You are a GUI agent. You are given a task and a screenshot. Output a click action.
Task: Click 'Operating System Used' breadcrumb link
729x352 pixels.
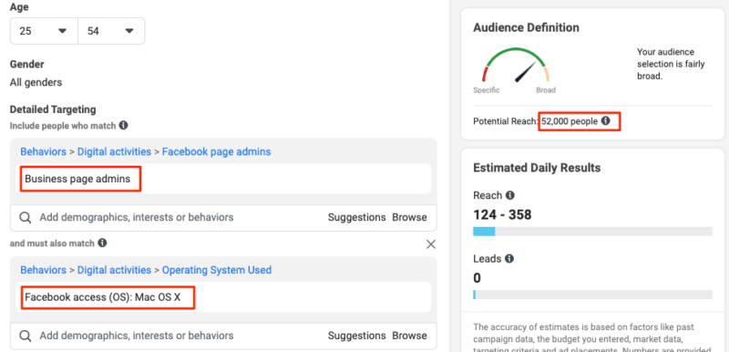pos(217,270)
